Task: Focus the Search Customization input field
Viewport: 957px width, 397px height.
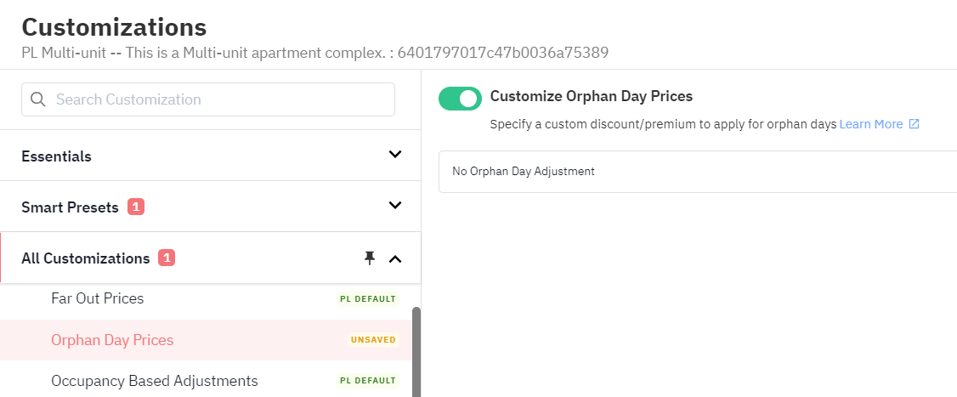Action: tap(208, 99)
